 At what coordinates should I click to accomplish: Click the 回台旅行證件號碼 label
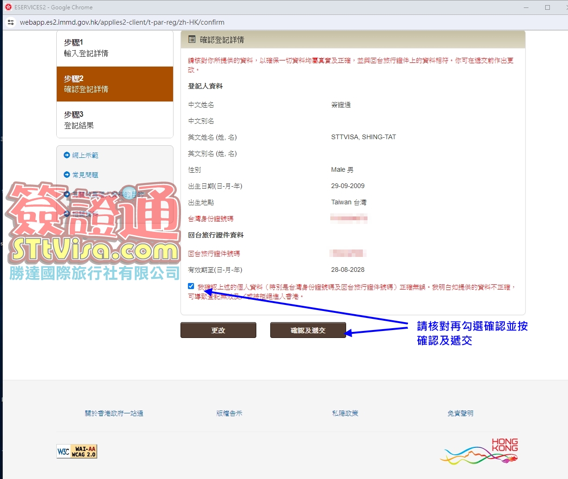(x=214, y=254)
